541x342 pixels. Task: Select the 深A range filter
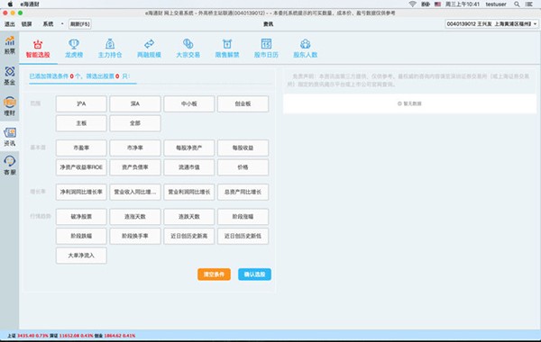[135, 103]
